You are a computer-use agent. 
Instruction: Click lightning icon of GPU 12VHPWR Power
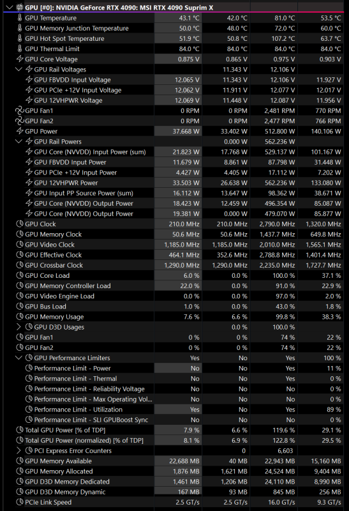pos(29,183)
